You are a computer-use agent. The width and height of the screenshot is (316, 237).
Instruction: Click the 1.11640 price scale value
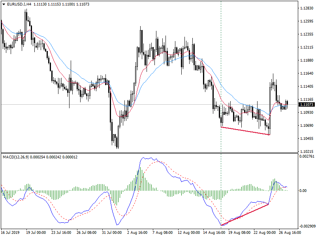point(307,73)
